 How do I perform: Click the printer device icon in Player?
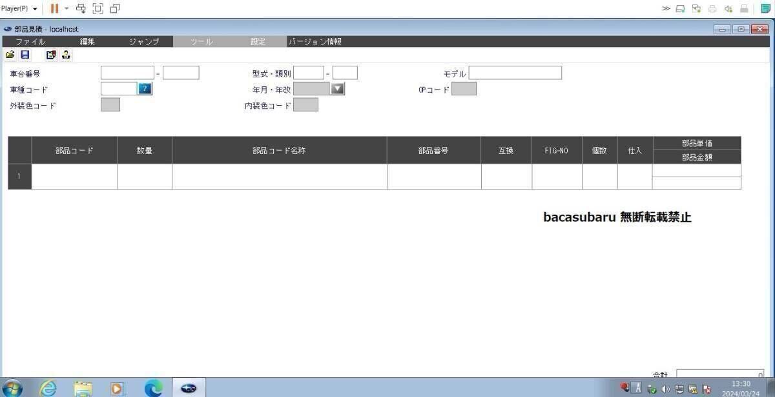[712, 8]
